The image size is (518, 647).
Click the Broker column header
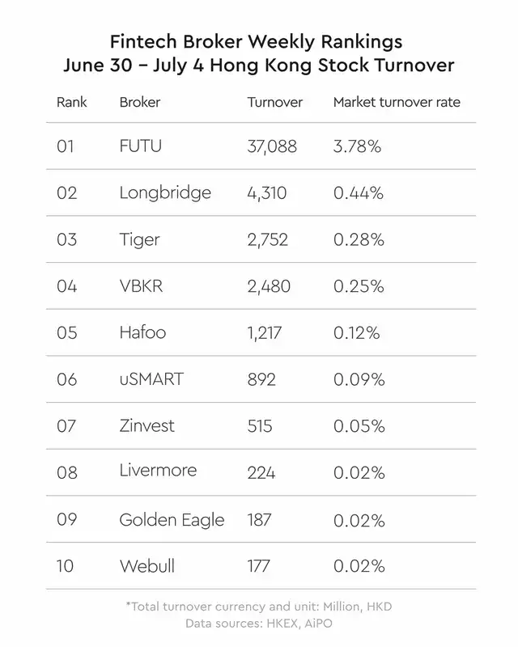pos(140,102)
